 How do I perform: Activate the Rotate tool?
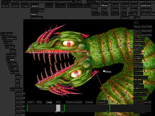(125, 6)
